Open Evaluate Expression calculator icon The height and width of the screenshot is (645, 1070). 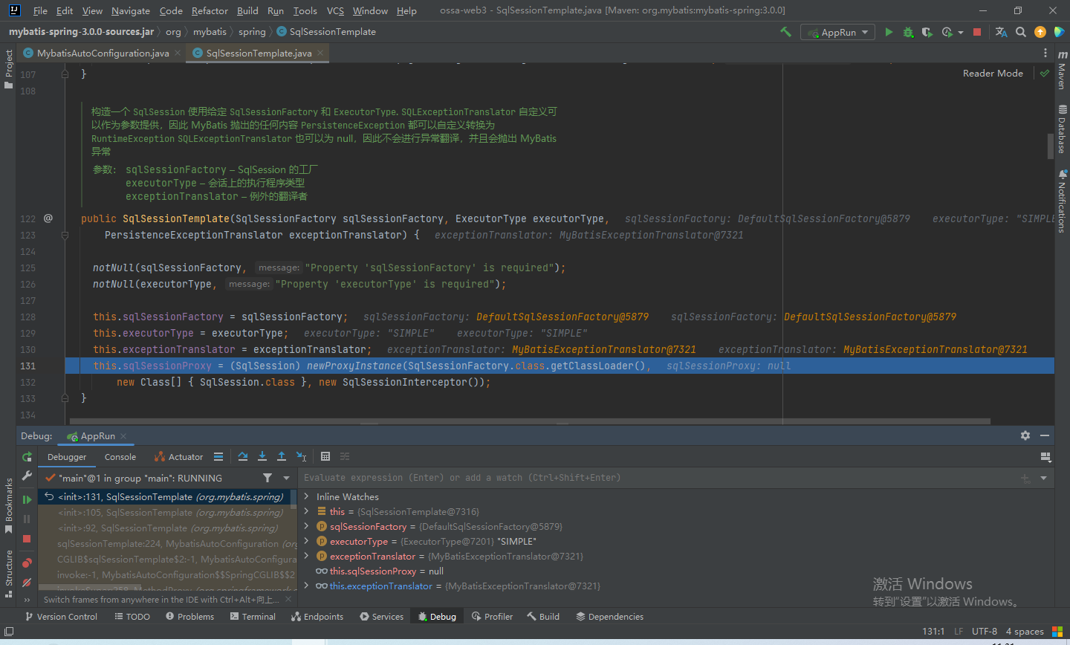(x=325, y=456)
